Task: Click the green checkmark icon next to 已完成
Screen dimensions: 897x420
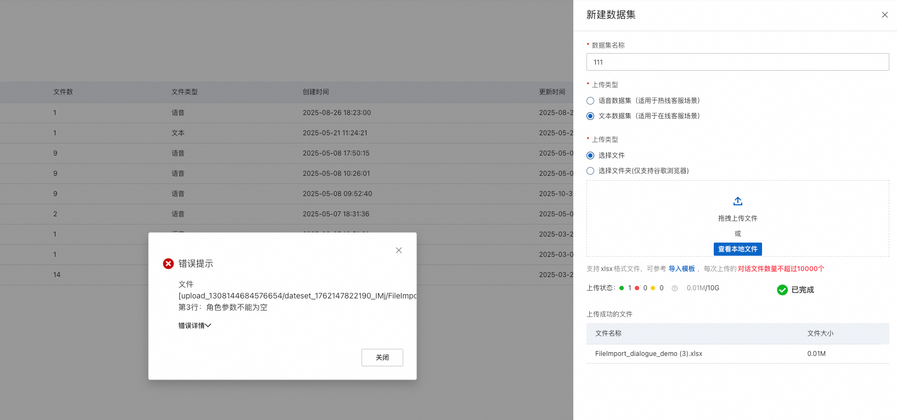Action: pyautogui.click(x=782, y=290)
